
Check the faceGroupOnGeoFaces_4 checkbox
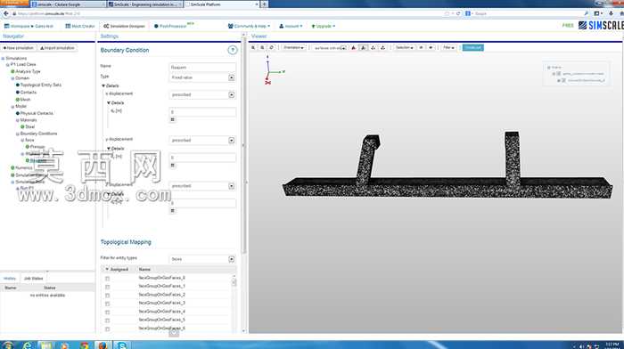(108, 312)
